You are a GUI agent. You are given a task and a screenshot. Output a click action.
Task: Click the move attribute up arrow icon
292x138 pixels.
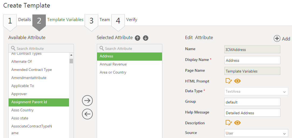point(138,38)
